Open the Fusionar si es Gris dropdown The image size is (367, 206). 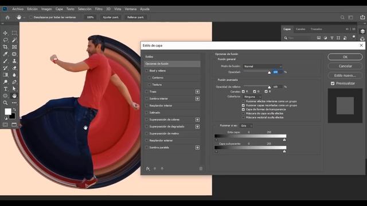(x=246, y=126)
